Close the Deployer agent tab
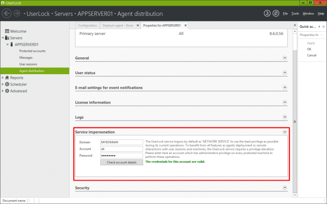The image size is (327, 204). pos(138,25)
